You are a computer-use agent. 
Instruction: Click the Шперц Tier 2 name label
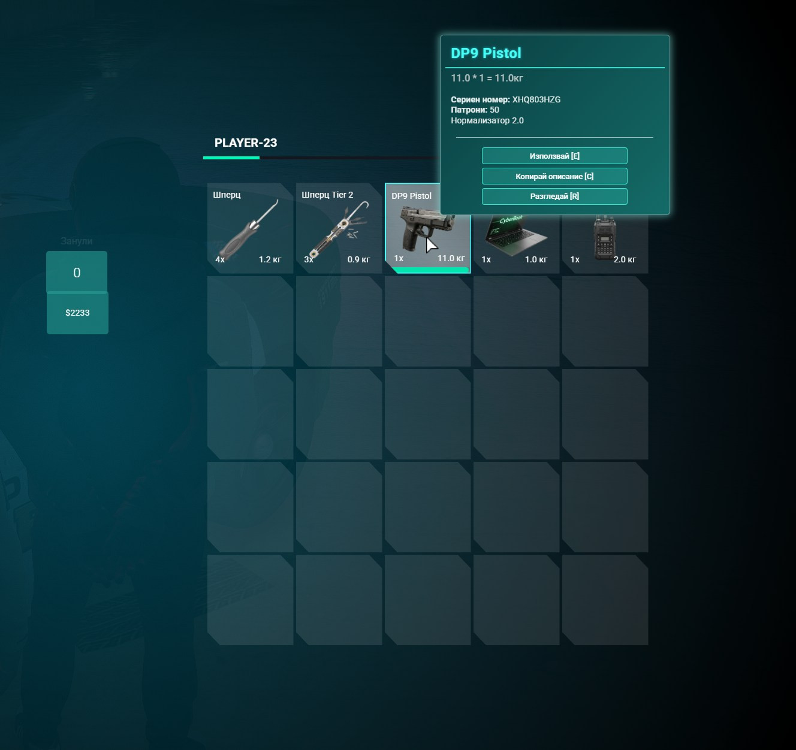click(x=327, y=195)
